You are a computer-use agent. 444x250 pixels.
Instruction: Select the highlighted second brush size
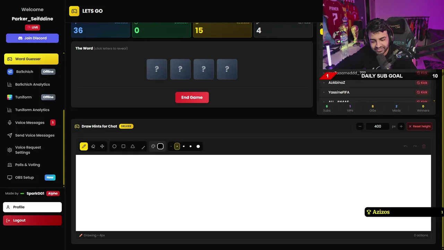point(177,147)
